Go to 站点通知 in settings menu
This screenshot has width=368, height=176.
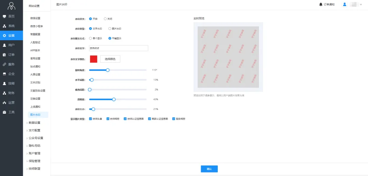[x=35, y=66]
